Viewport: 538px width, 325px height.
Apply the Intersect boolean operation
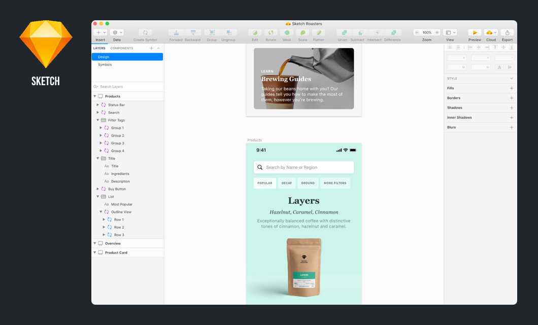[377, 32]
